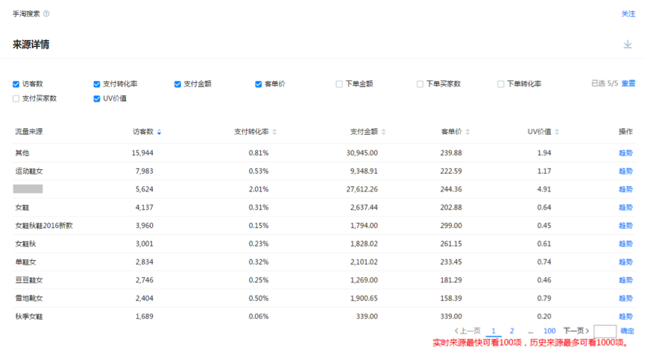Click the download icon beside 来源详情
This screenshot has width=645, height=357.
point(628,45)
